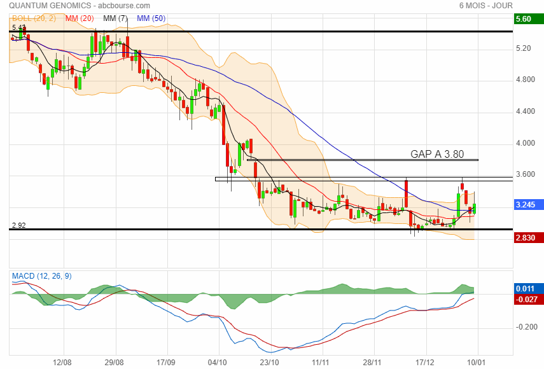Click the 6 MOIS - JOUR period label
Screen dimensions: 544x369
[485, 6]
